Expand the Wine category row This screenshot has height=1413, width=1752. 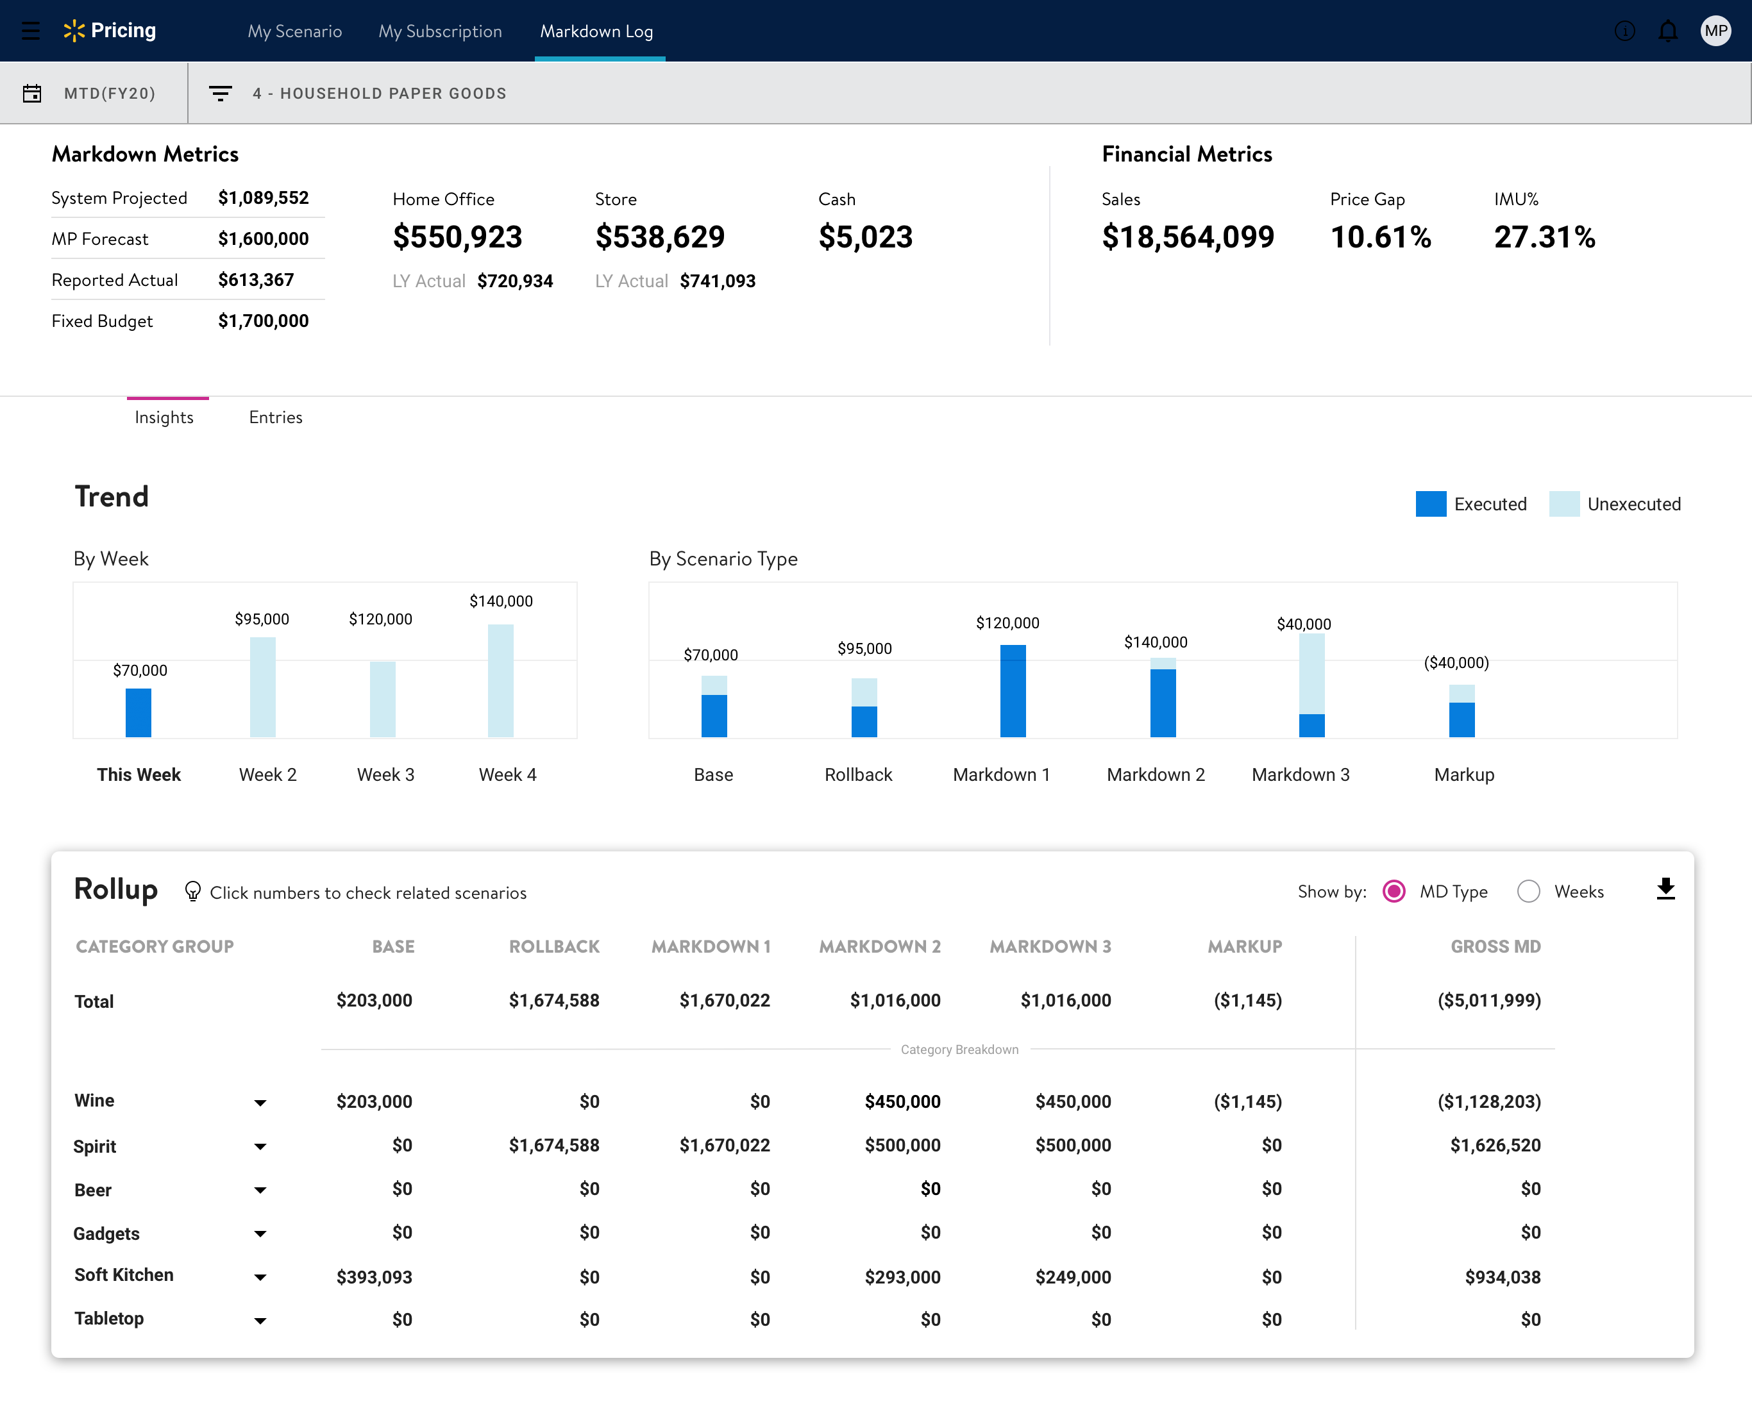pos(260,1103)
